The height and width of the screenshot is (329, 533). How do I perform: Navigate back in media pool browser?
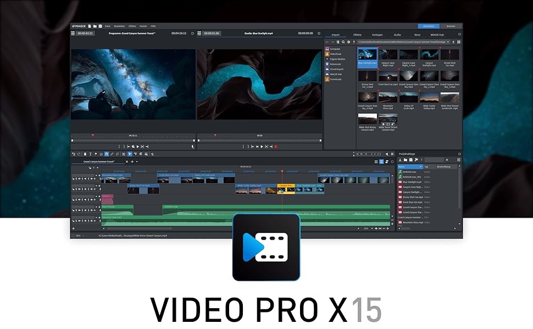[x=327, y=42]
